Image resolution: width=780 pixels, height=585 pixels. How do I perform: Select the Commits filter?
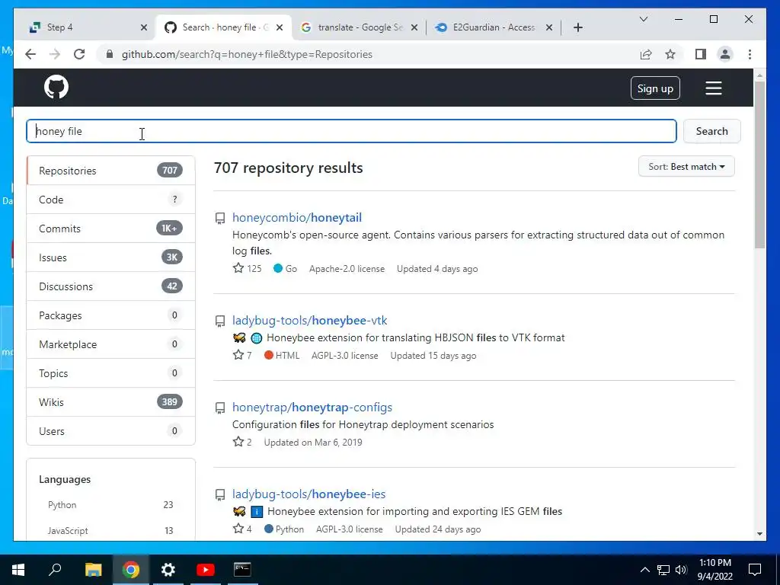[110, 229]
